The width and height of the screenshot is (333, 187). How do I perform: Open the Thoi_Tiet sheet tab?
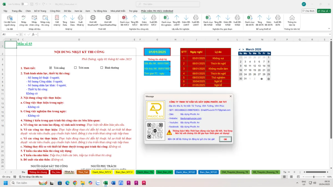click(x=83, y=172)
